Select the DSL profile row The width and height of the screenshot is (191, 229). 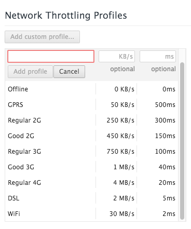[x=91, y=198]
